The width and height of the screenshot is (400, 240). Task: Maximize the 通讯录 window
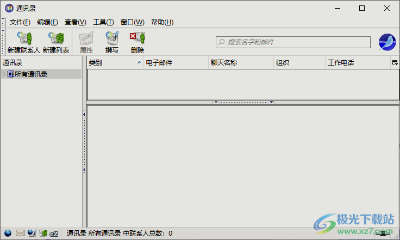[x=362, y=8]
